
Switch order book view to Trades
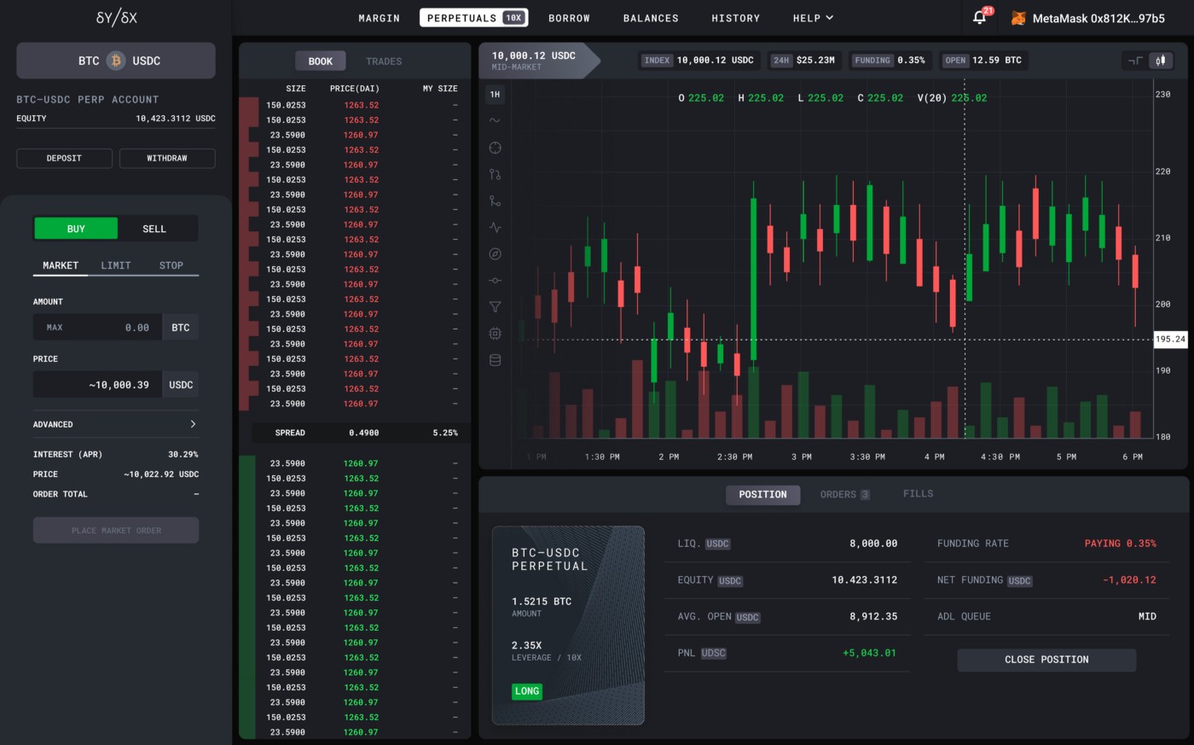point(384,61)
